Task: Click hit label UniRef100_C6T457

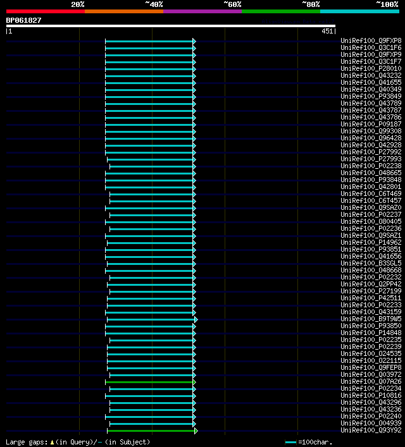Action: [371, 200]
